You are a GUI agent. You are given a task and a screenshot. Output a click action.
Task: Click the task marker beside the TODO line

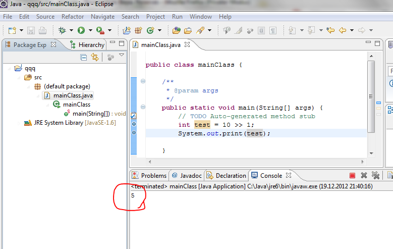[133, 116]
